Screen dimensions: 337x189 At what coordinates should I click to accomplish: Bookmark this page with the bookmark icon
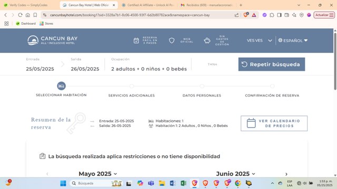[35, 15]
